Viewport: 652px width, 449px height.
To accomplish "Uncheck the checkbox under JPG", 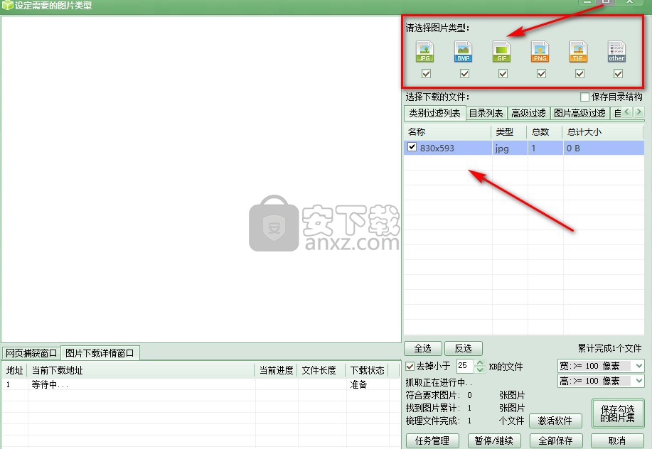I will [426, 73].
